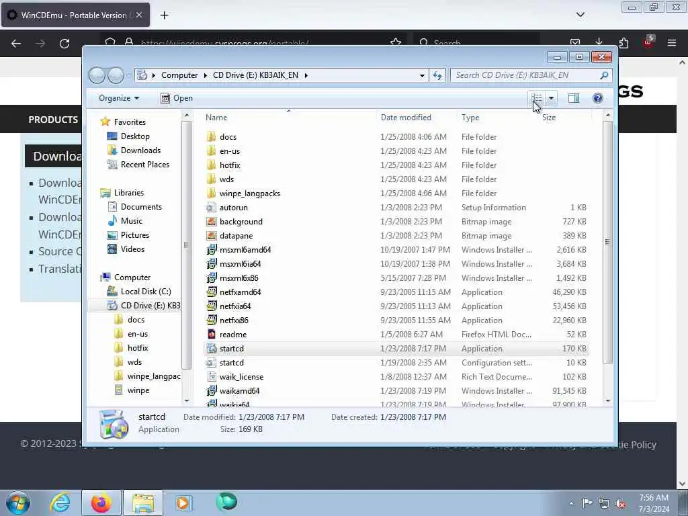The image size is (688, 516).
Task: Select the autorun setup information file
Action: click(397, 208)
